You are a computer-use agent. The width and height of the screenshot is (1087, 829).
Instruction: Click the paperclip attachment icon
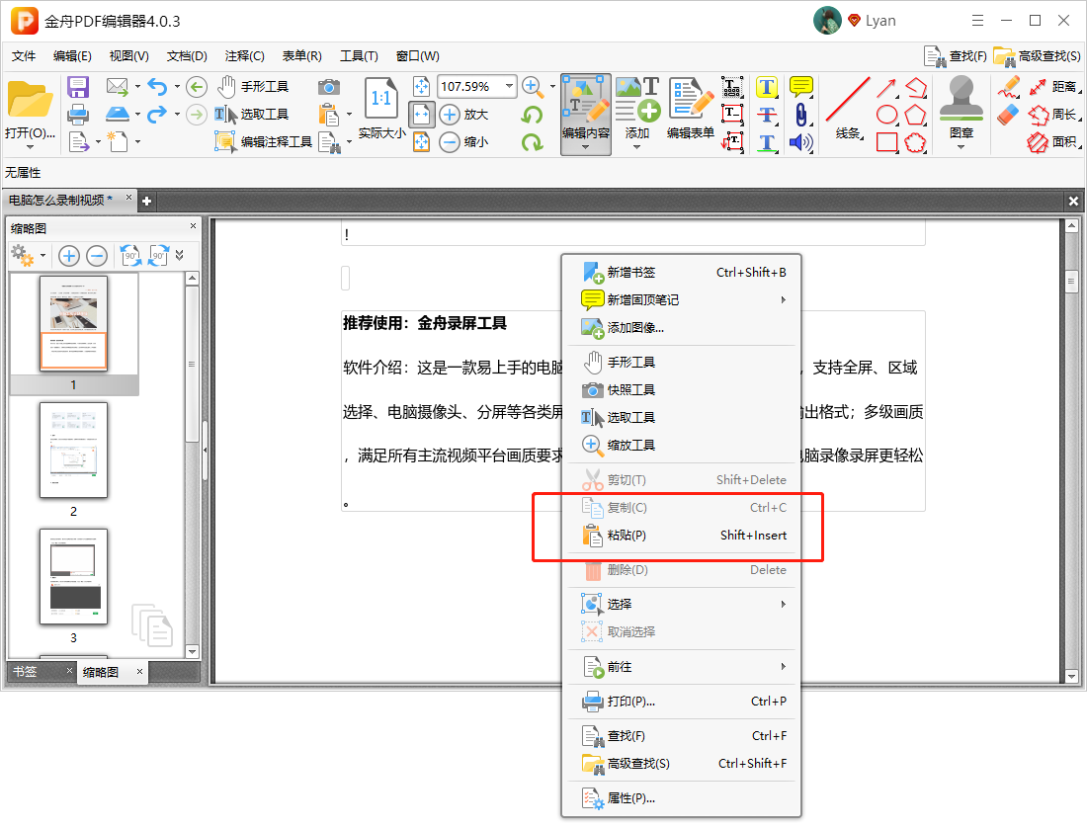[x=800, y=115]
